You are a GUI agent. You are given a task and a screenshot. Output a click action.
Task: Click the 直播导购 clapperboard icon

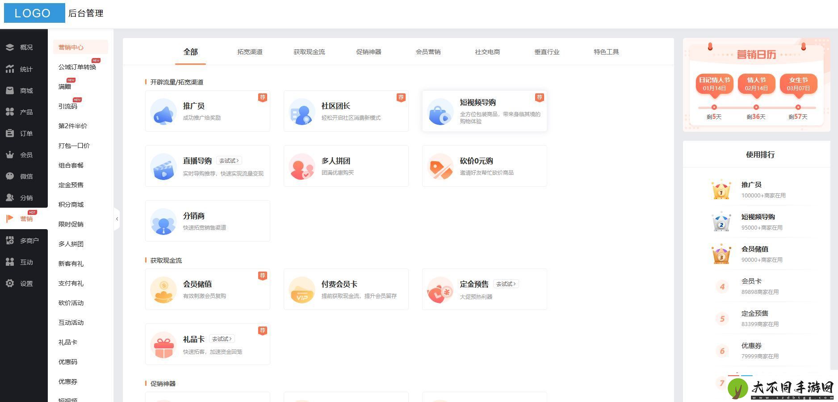tap(163, 167)
